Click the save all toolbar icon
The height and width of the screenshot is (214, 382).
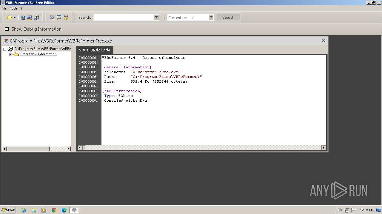click(36, 18)
